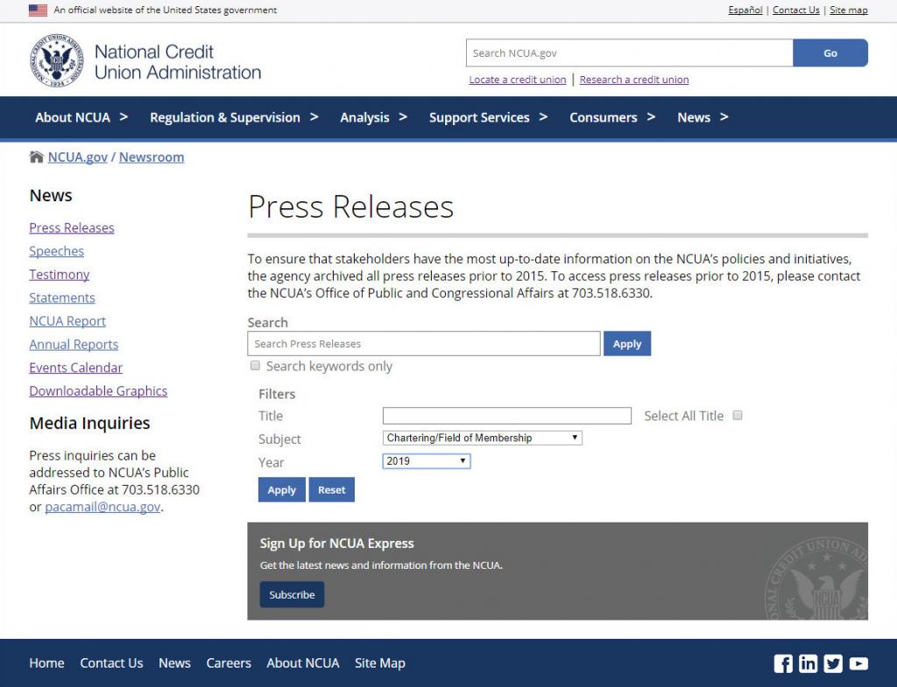897x687 pixels.
Task: Click the Title filter text box
Action: click(x=507, y=416)
